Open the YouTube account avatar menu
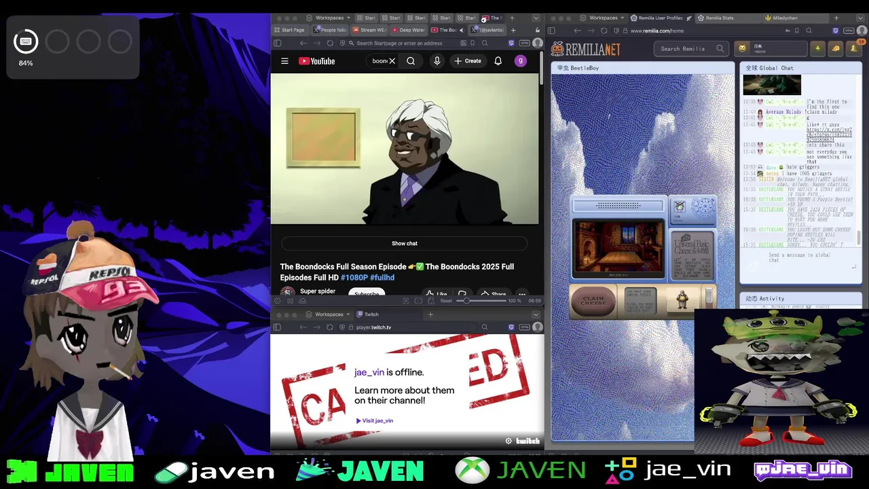This screenshot has height=489, width=869. [x=521, y=61]
